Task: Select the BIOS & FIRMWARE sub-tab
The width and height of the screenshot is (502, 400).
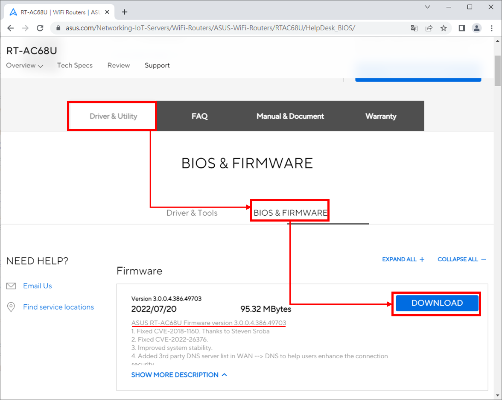Action: click(290, 213)
